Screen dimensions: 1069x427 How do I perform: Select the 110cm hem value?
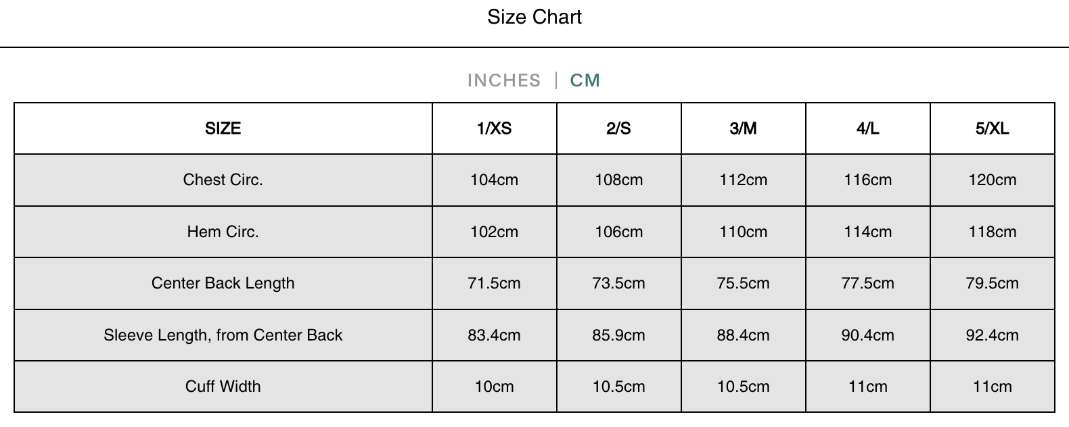point(743,232)
